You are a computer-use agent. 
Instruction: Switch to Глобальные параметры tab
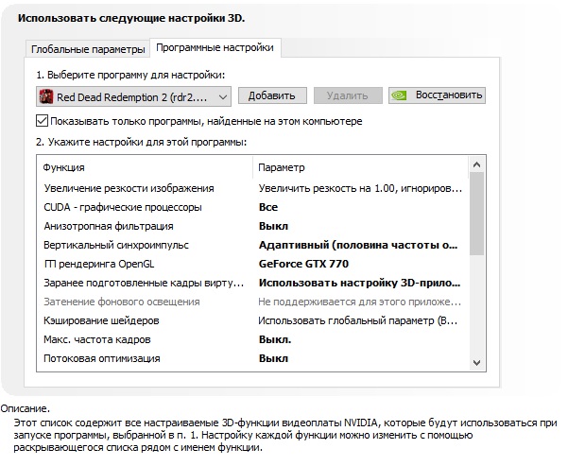pyautogui.click(x=88, y=48)
